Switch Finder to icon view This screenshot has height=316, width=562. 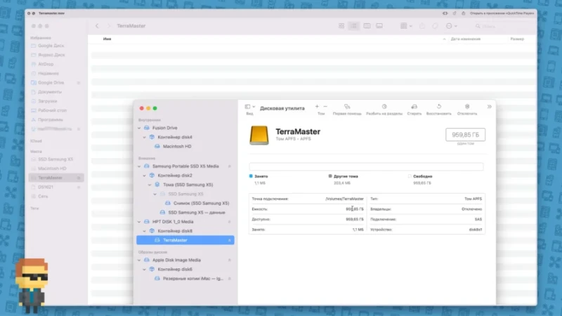[x=341, y=26]
